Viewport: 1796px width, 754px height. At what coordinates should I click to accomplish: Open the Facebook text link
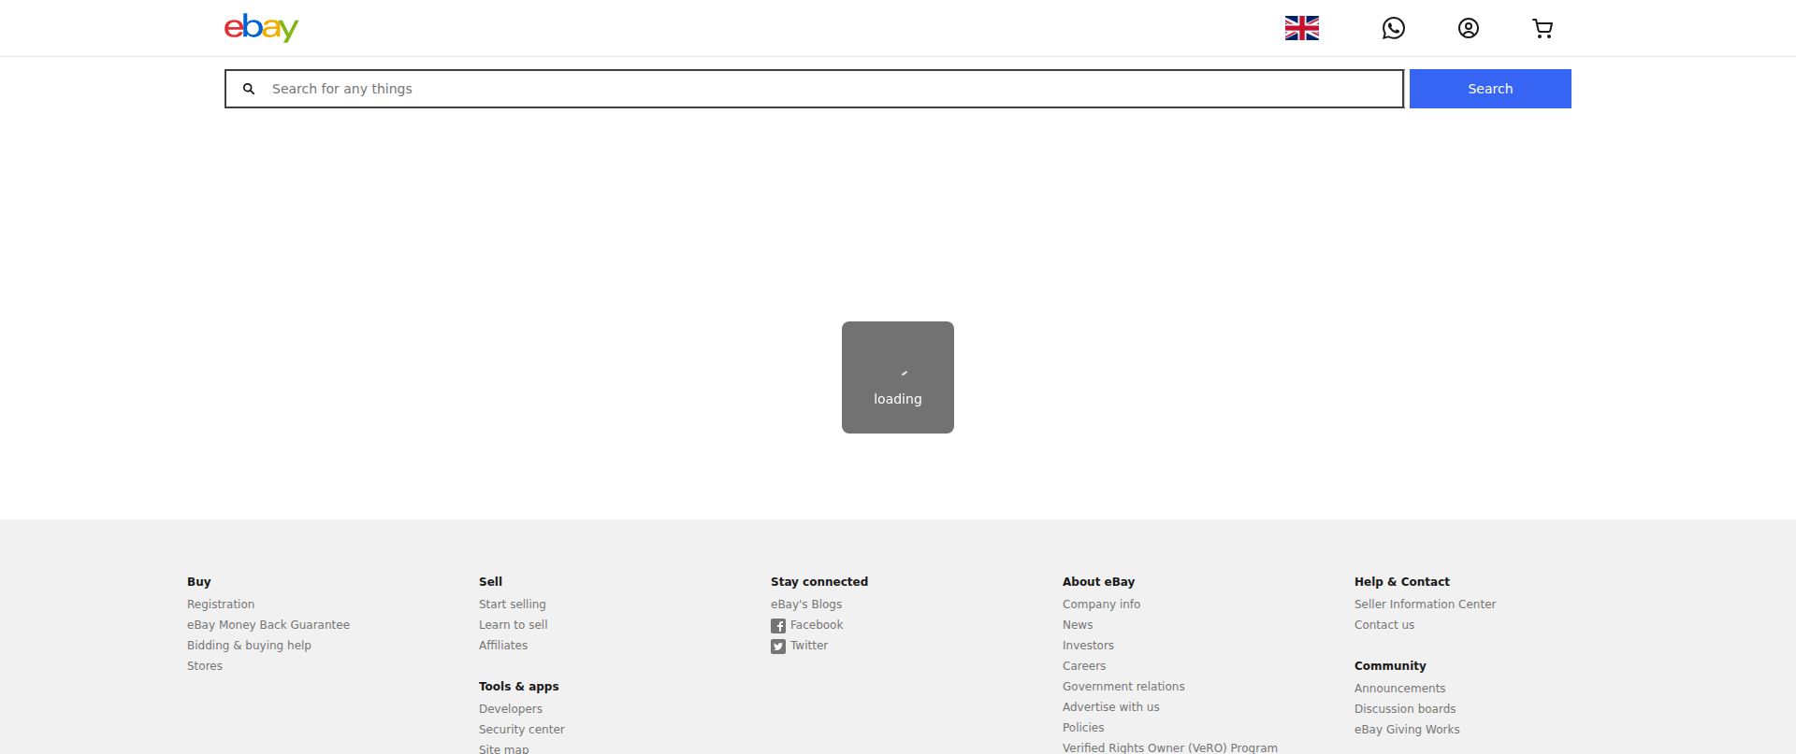817,625
